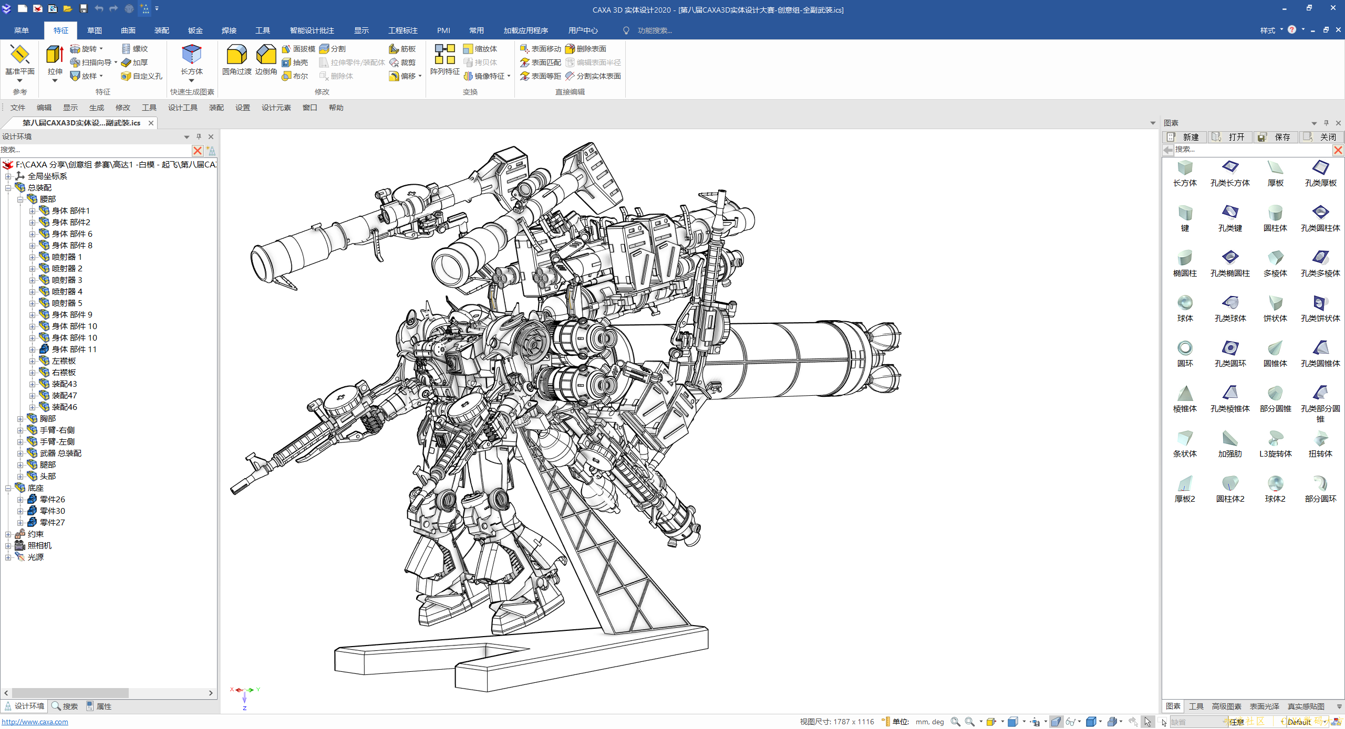Switch to 属性 properties tab at bottom
The height and width of the screenshot is (729, 1345).
pos(99,706)
